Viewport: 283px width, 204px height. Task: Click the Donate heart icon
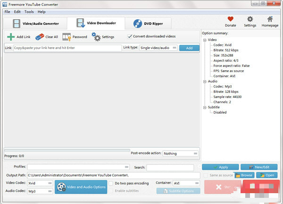231,19
